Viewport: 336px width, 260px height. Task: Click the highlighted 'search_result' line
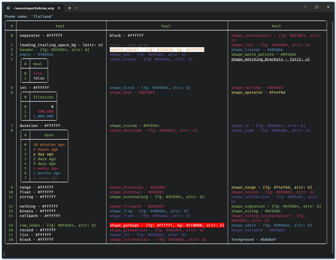point(157,50)
